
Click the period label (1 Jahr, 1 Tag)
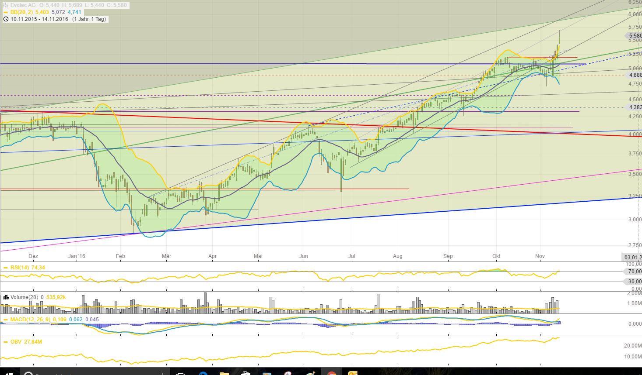point(89,19)
